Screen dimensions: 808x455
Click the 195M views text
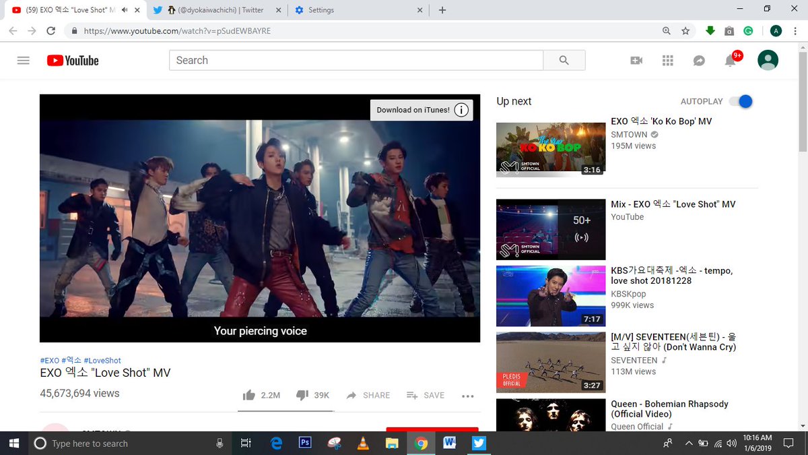pos(633,146)
